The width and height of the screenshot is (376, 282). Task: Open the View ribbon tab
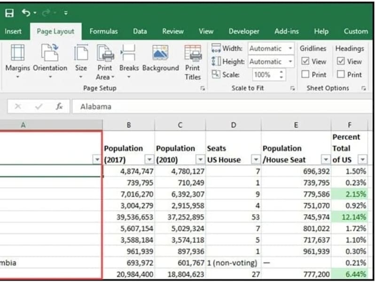206,31
